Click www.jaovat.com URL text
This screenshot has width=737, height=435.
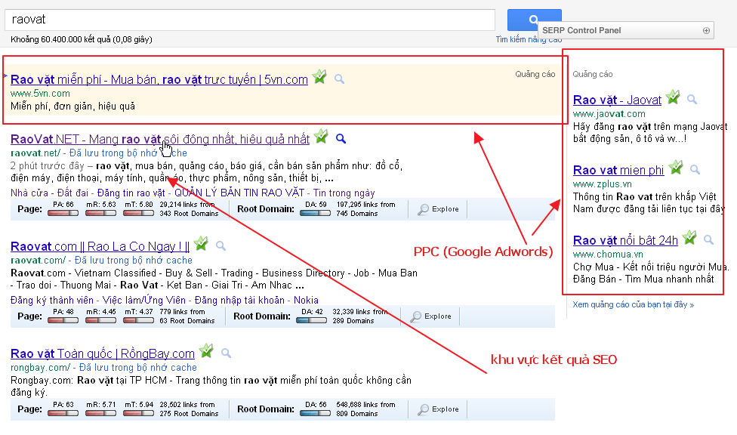tap(609, 114)
